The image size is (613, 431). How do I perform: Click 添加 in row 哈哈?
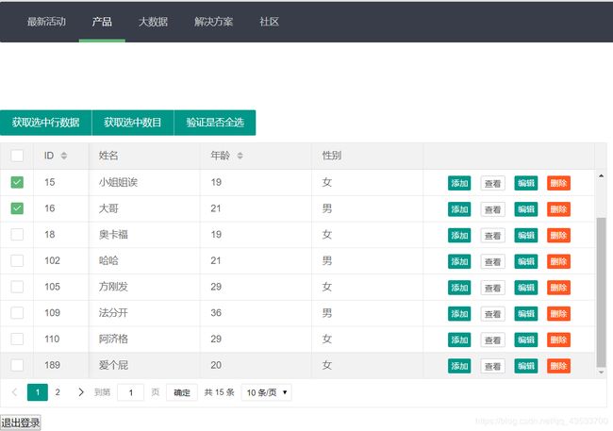(x=459, y=261)
